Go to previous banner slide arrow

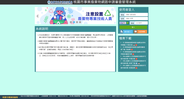(x=37, y=16)
